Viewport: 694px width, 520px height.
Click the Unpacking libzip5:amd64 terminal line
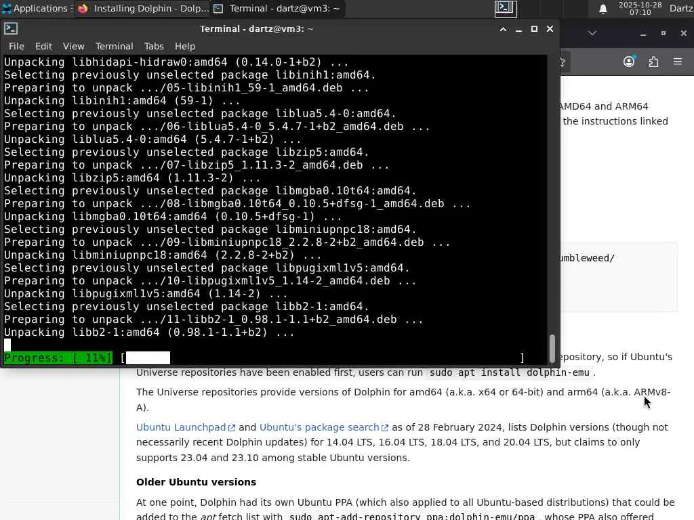point(132,178)
